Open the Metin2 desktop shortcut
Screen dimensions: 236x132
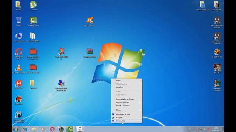click(217, 69)
